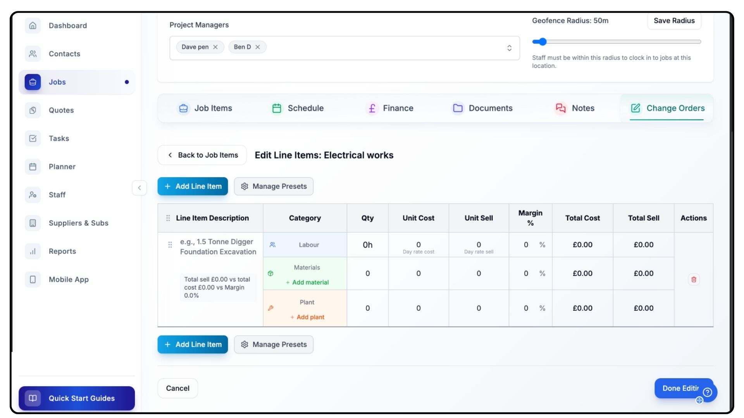Click the line item description field

(218, 247)
